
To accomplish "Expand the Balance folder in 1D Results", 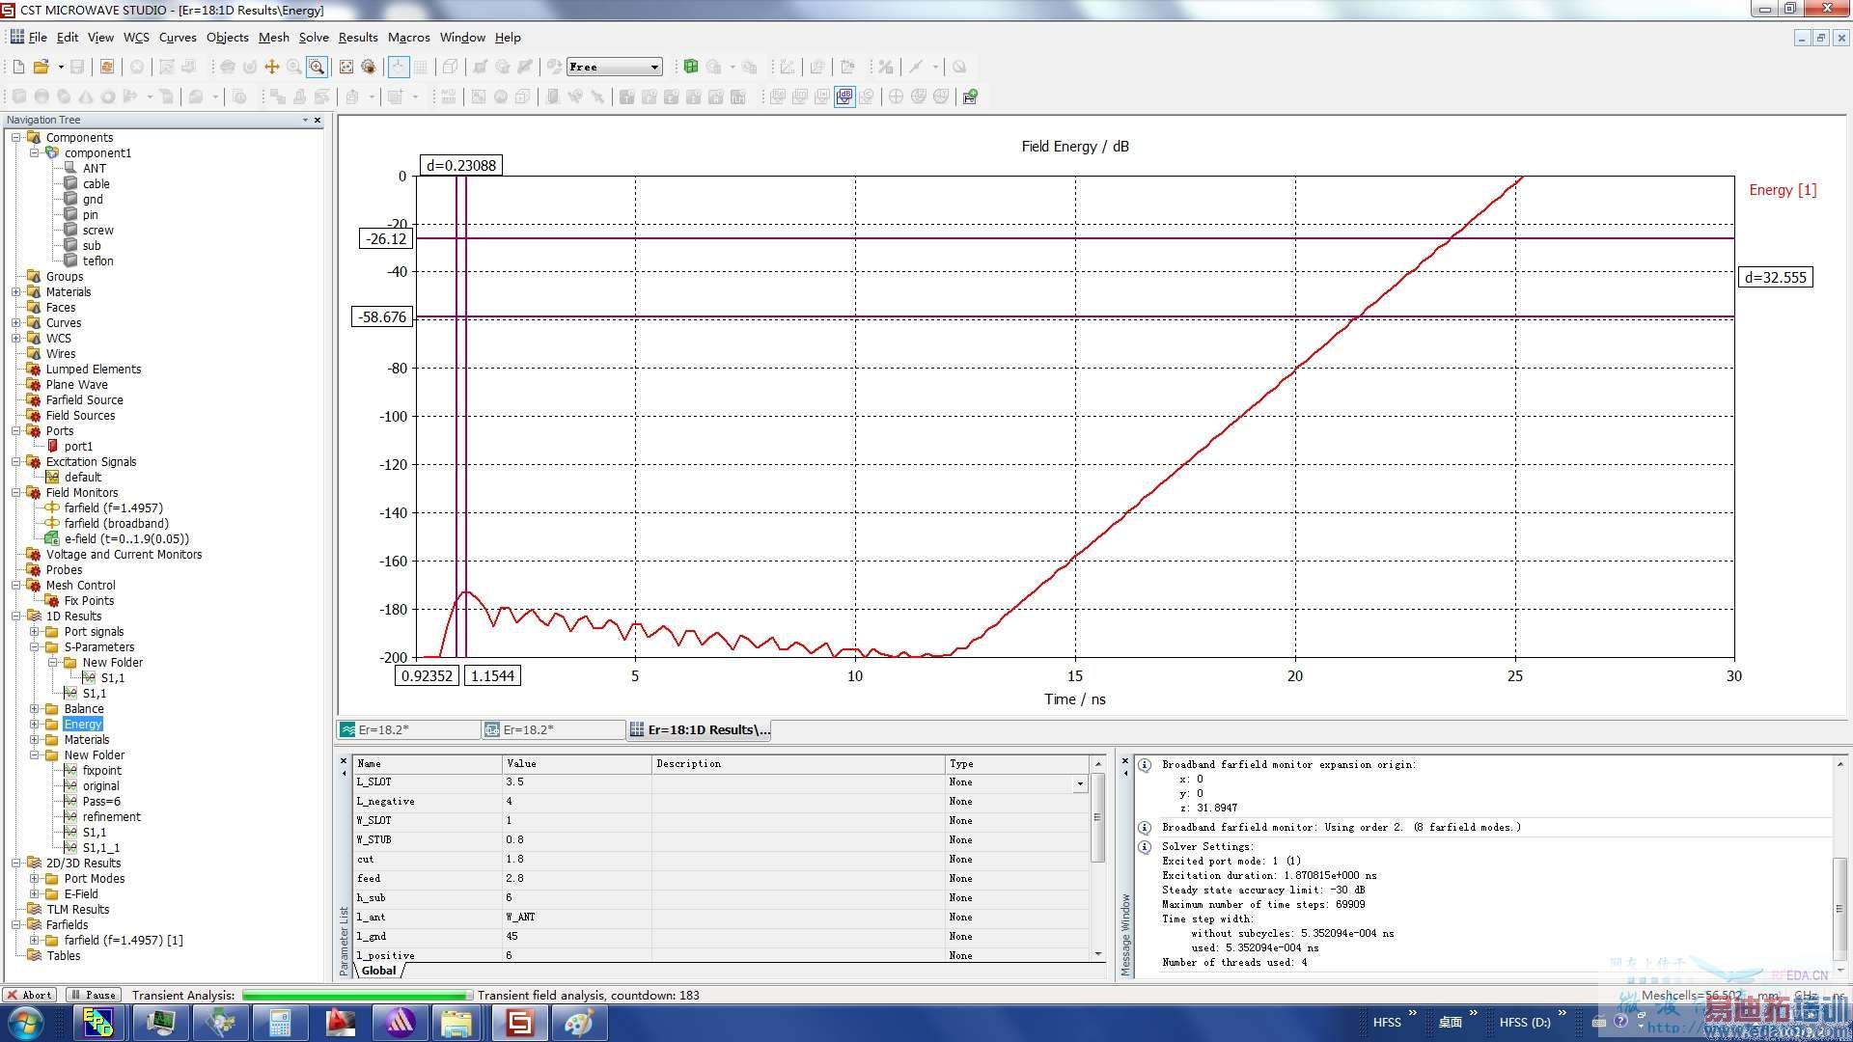I will [x=34, y=708].
